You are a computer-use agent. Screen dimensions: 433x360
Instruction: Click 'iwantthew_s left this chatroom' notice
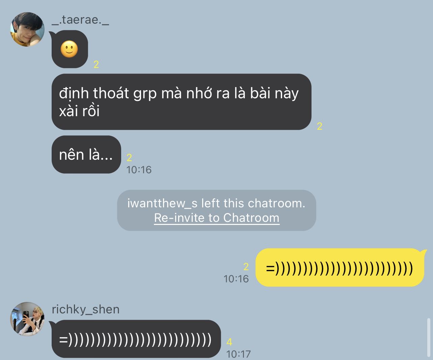[216, 203]
